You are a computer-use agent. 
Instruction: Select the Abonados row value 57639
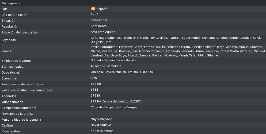95,96
